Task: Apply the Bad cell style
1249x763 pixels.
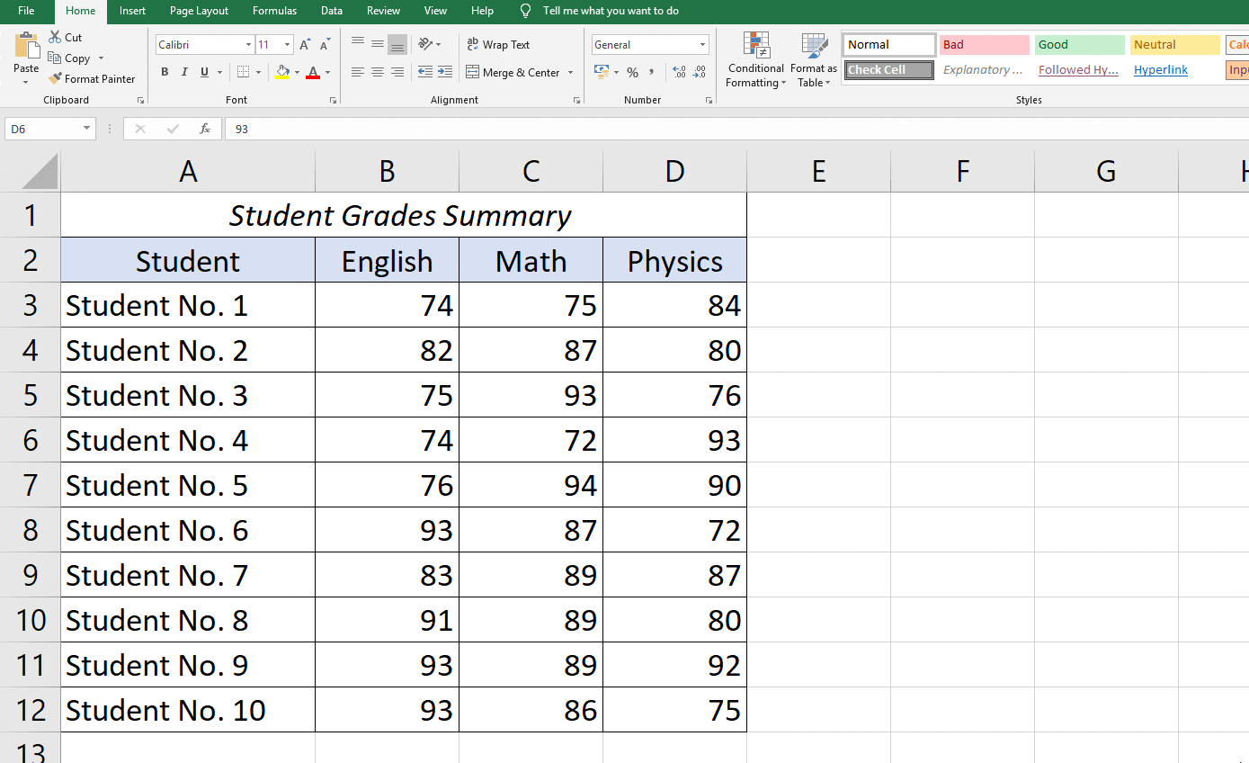Action: pos(985,45)
